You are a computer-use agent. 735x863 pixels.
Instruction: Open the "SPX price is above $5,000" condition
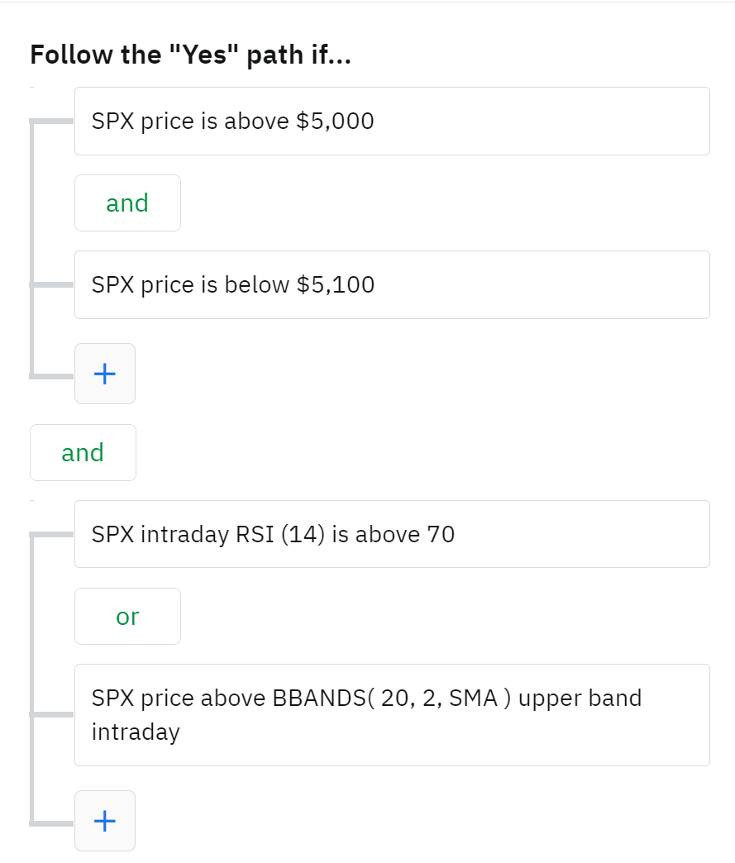[x=392, y=122]
